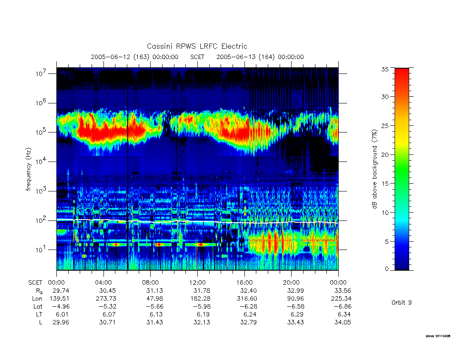
Task: Click the Lon value '47.98'
Action: pyautogui.click(x=155, y=298)
